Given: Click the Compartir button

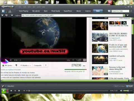Looking at the screenshot, I should click(x=38, y=65).
